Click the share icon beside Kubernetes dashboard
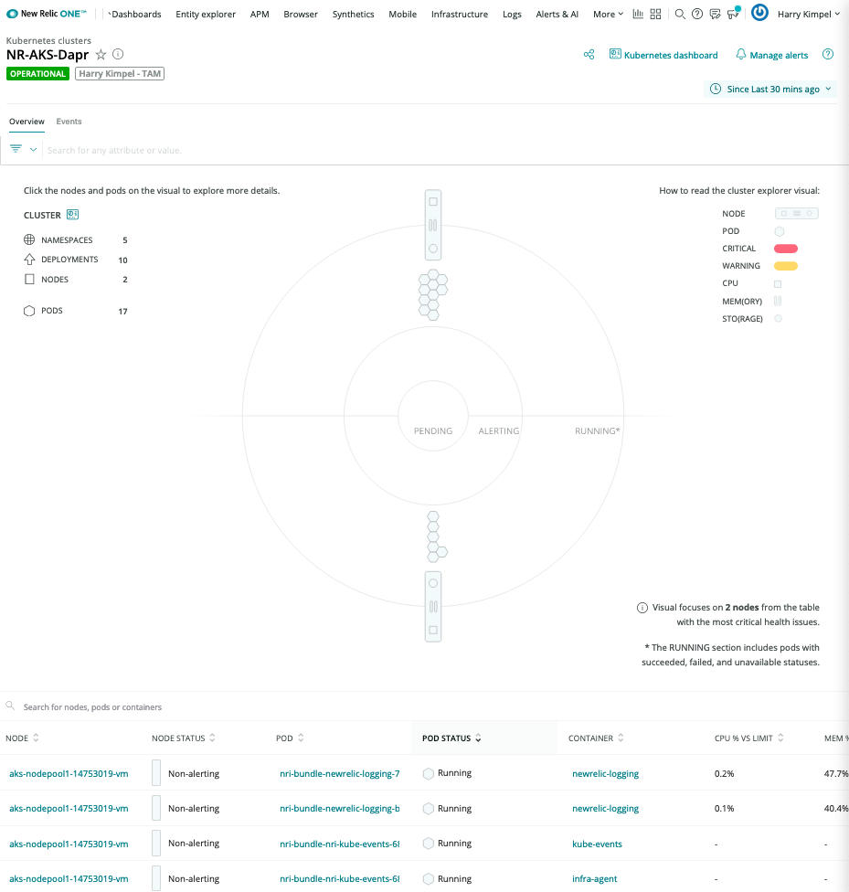 pos(589,55)
